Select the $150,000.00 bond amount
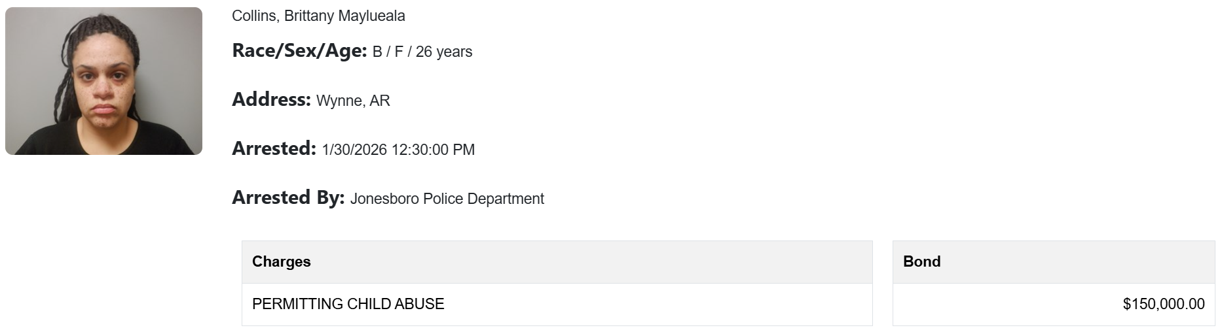This screenshot has width=1222, height=332. (x=1163, y=304)
